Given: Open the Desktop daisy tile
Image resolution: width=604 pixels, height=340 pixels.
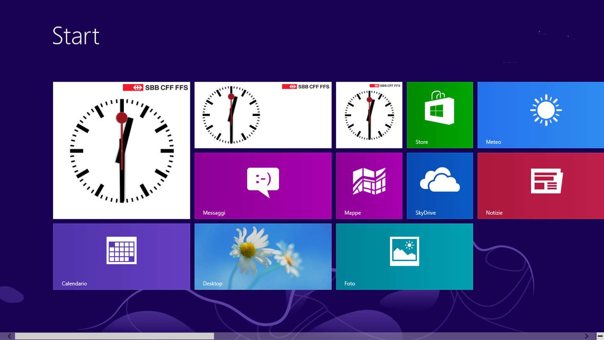Looking at the screenshot, I should click(263, 256).
